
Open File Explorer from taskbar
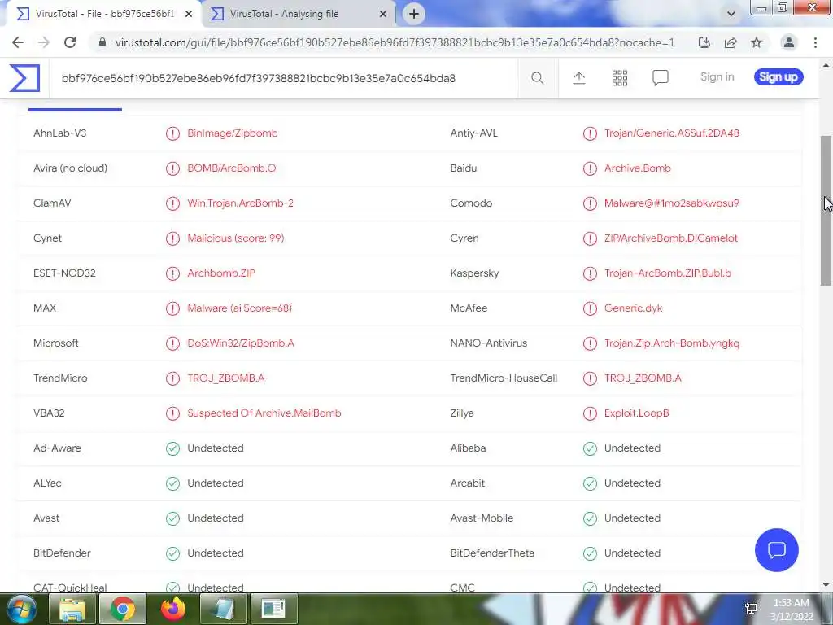pos(72,609)
